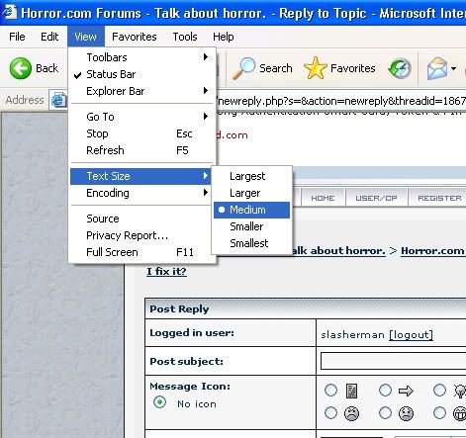The image size is (466, 438).
Task: Click the Search magnifying glass icon
Action: coord(243,68)
